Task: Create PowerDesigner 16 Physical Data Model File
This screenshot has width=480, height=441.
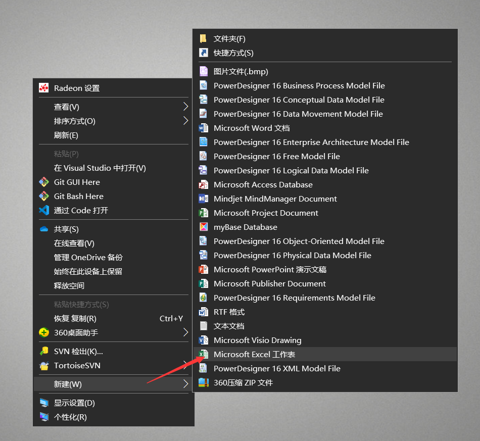Action: coord(325,255)
